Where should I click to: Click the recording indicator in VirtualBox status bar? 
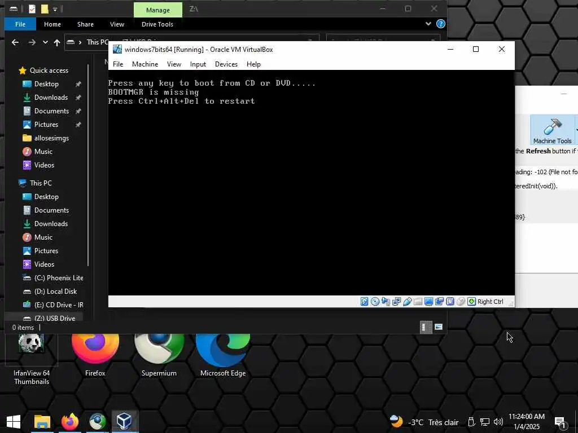click(439, 302)
